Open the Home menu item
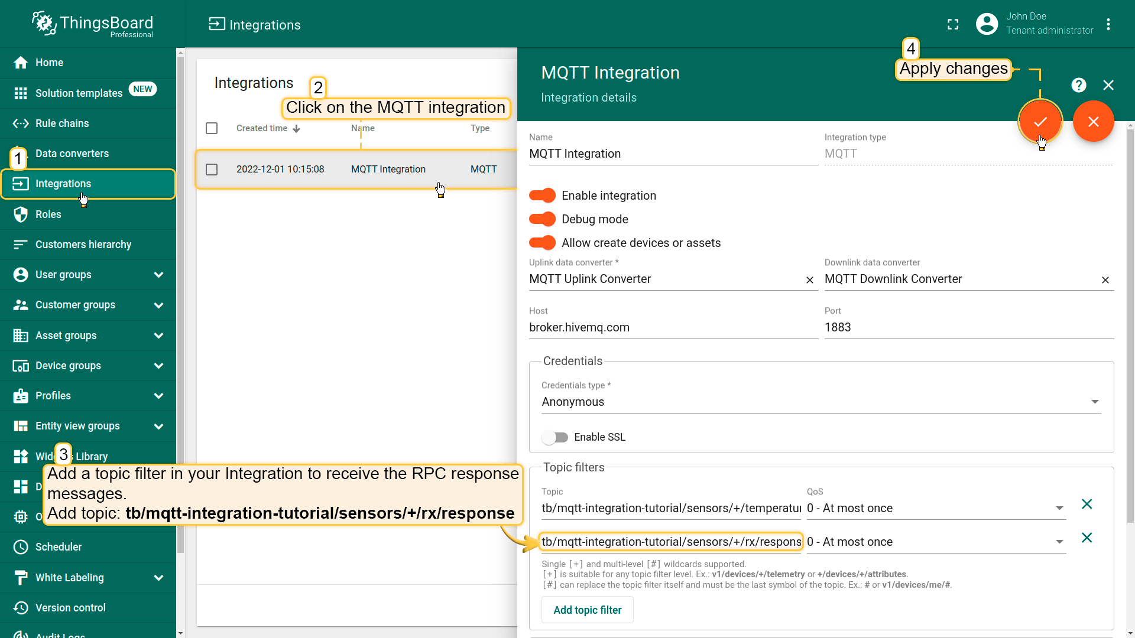Screen dimensions: 1135x638 [x=88, y=63]
